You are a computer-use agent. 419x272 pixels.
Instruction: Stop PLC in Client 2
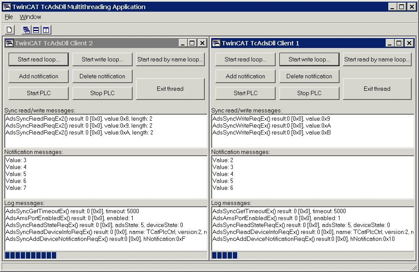102,93
